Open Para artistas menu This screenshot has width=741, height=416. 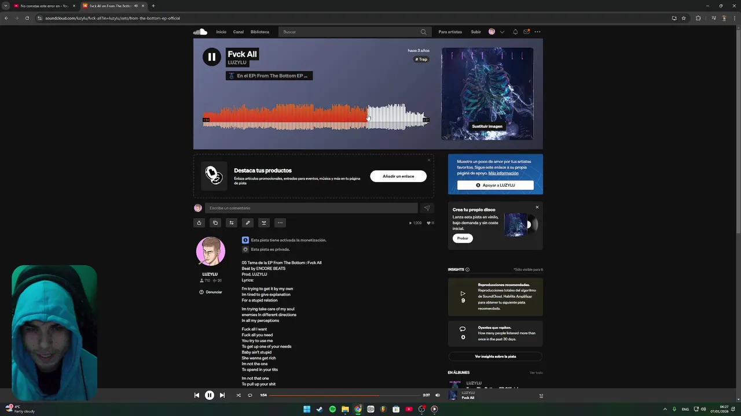point(450,32)
